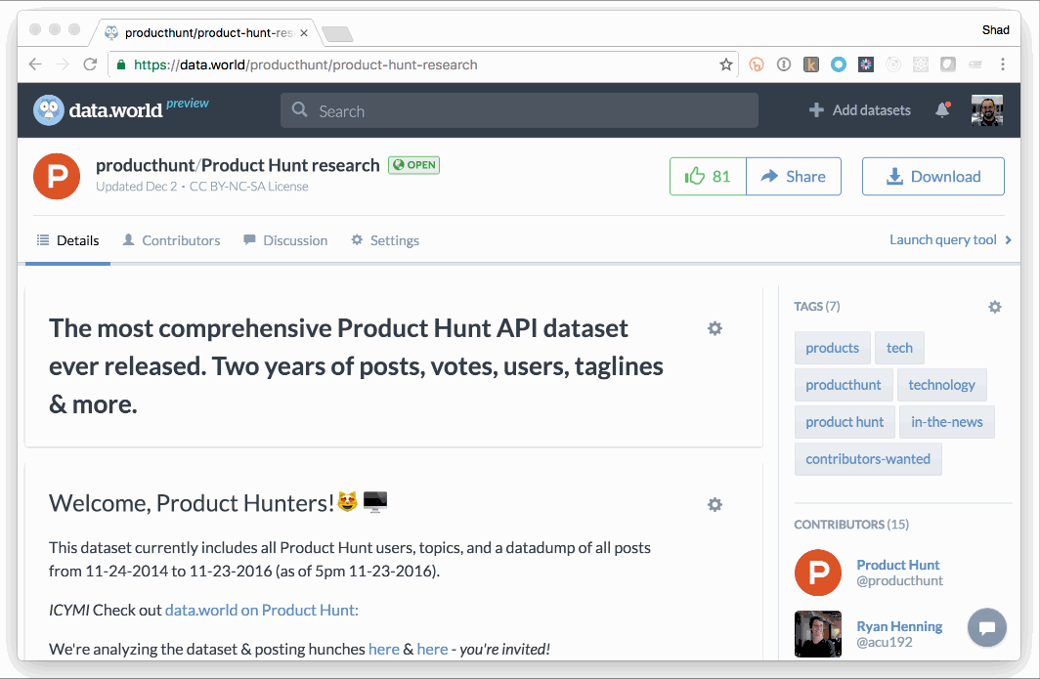Expand Launch query tool chevron
This screenshot has width=1040, height=679.
pyautogui.click(x=1008, y=240)
